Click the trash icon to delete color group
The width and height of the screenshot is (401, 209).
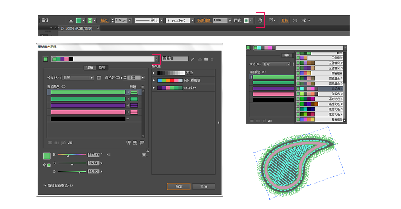coord(212,59)
